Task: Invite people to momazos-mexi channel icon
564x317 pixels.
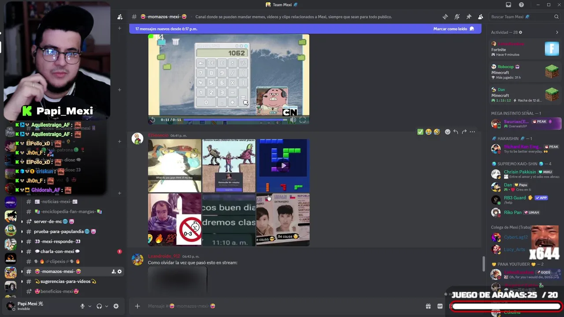Action: (113, 272)
